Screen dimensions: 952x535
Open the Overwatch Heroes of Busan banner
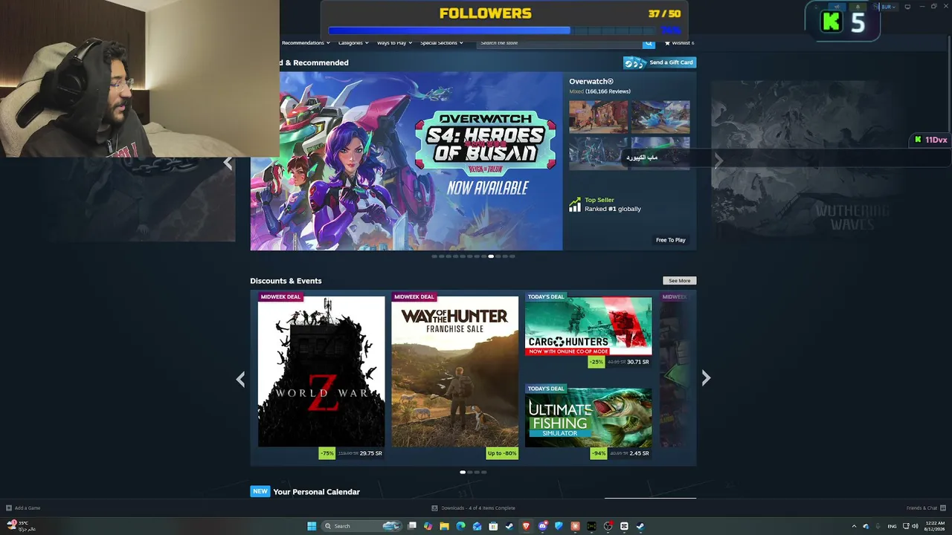tap(406, 161)
